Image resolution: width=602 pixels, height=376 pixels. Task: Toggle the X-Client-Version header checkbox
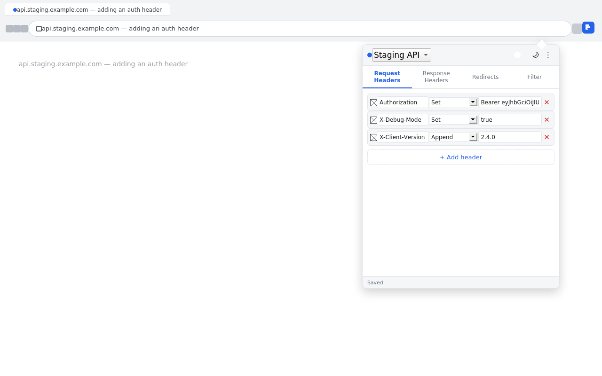(373, 137)
